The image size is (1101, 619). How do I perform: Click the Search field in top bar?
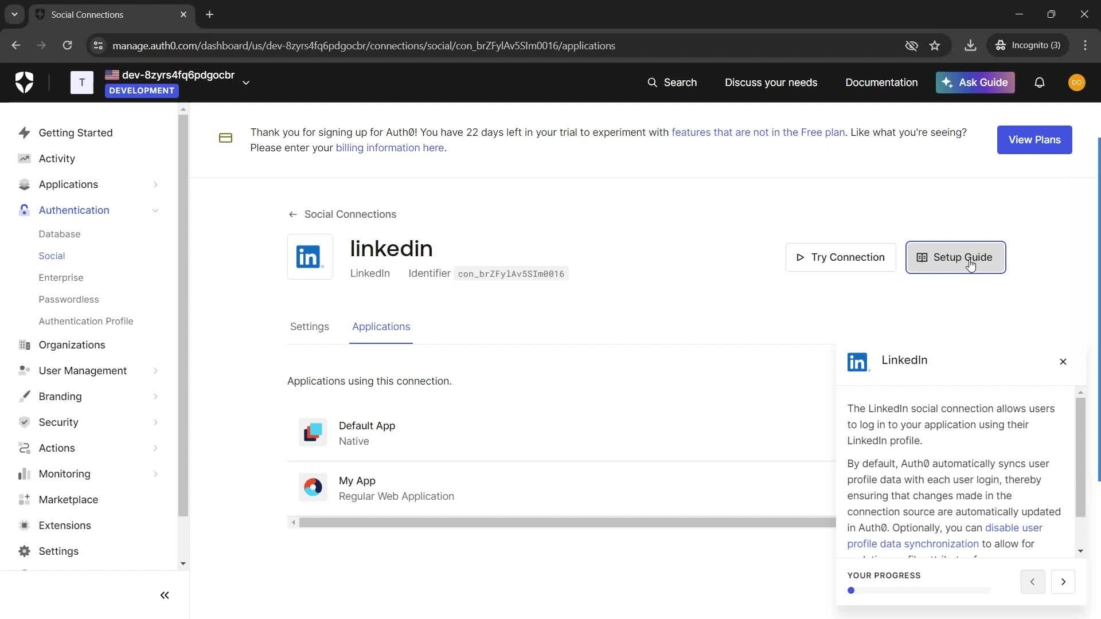tap(672, 83)
